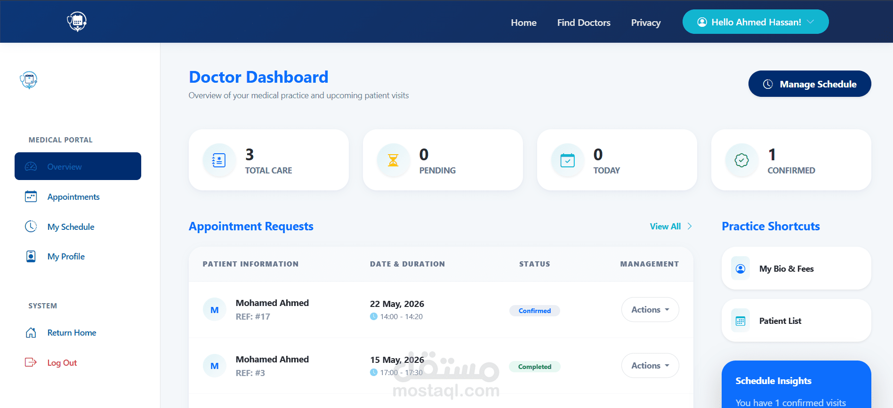Screen dimensions: 893x408
Task: Open Find Doctors in top navigation
Action: click(584, 23)
